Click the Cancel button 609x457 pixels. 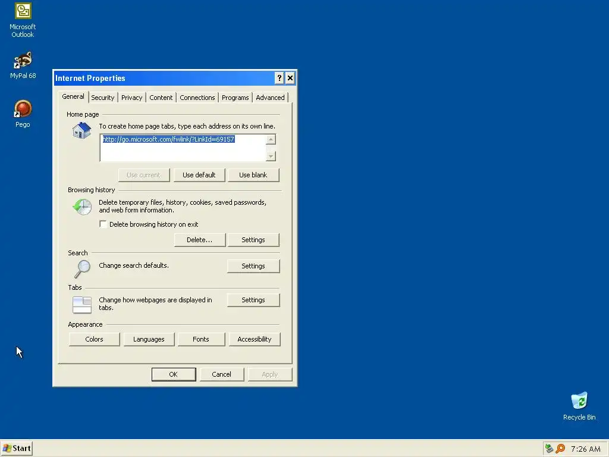(221, 374)
